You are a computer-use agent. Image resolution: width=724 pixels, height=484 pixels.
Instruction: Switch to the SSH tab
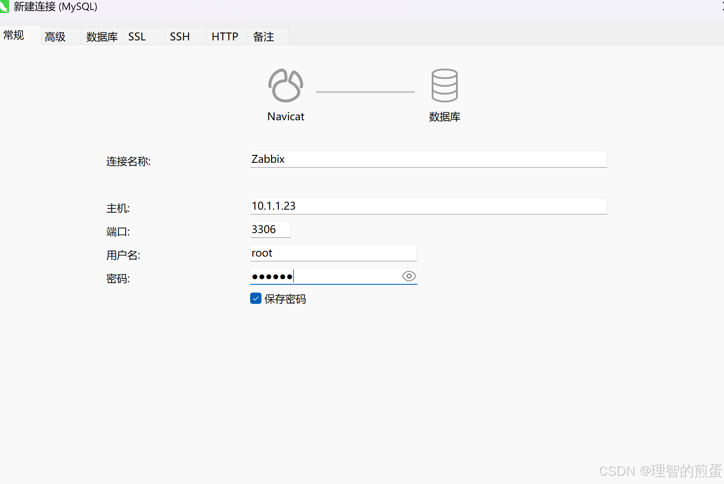click(185, 37)
